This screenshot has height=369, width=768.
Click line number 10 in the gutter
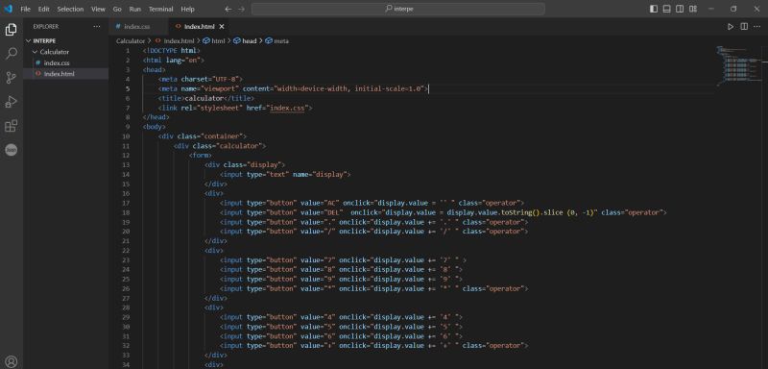[127, 136]
